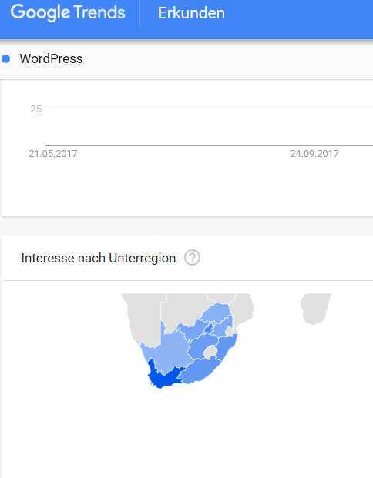Click the 24.09.2017 date label

pyautogui.click(x=314, y=154)
